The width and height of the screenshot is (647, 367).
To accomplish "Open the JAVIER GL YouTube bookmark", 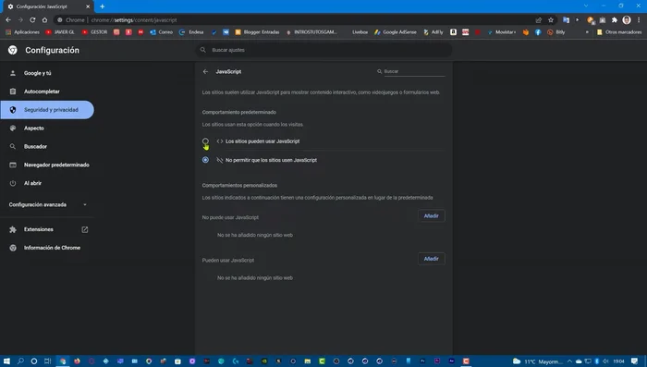I will (60, 31).
